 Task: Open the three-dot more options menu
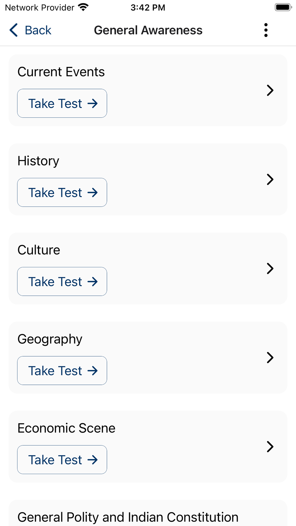coord(266,30)
